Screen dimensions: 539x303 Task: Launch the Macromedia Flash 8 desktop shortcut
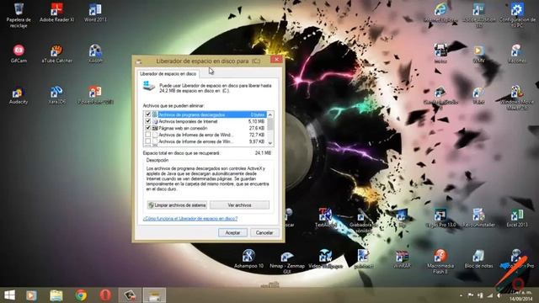(440, 262)
